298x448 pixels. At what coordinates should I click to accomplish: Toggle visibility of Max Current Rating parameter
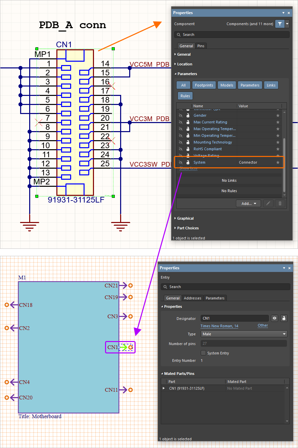[x=180, y=122]
